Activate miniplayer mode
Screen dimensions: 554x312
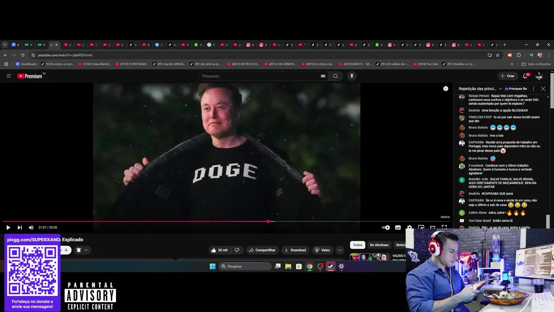pyautogui.click(x=421, y=227)
